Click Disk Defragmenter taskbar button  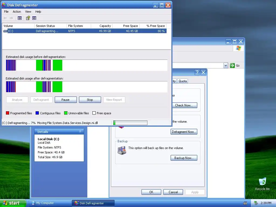coord(93,203)
